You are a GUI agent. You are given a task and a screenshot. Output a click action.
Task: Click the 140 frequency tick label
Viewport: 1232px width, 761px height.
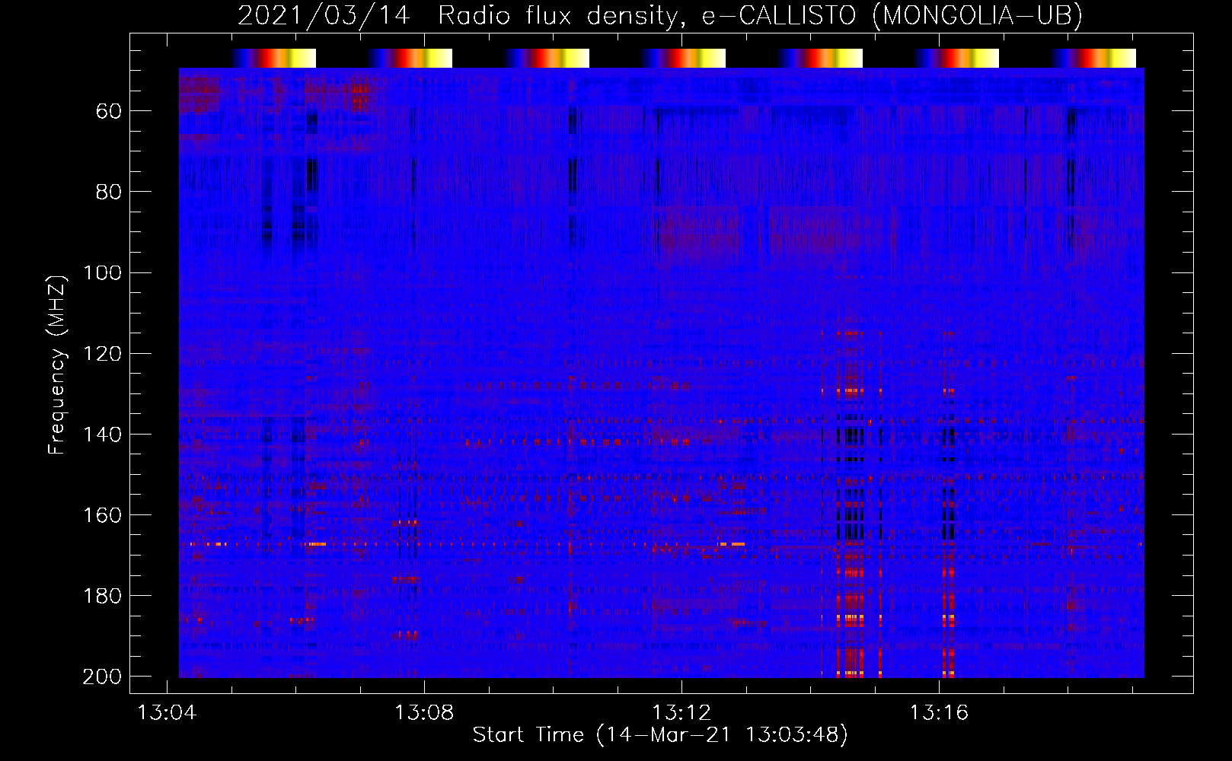pyautogui.click(x=102, y=435)
